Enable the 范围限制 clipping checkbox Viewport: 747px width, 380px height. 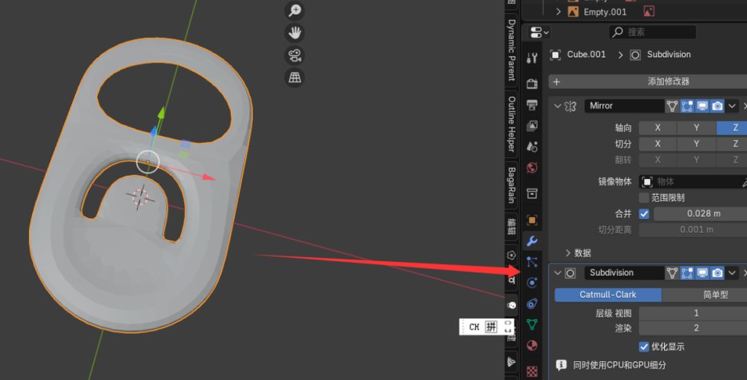coord(644,198)
